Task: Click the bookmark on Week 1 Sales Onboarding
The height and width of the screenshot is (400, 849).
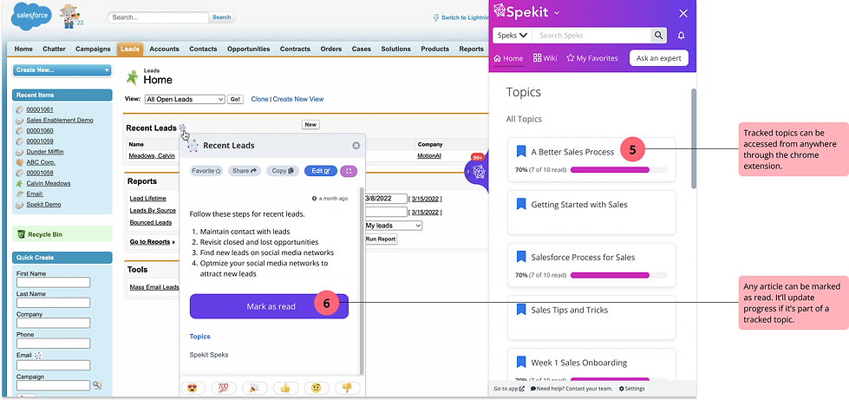Action: pos(521,362)
